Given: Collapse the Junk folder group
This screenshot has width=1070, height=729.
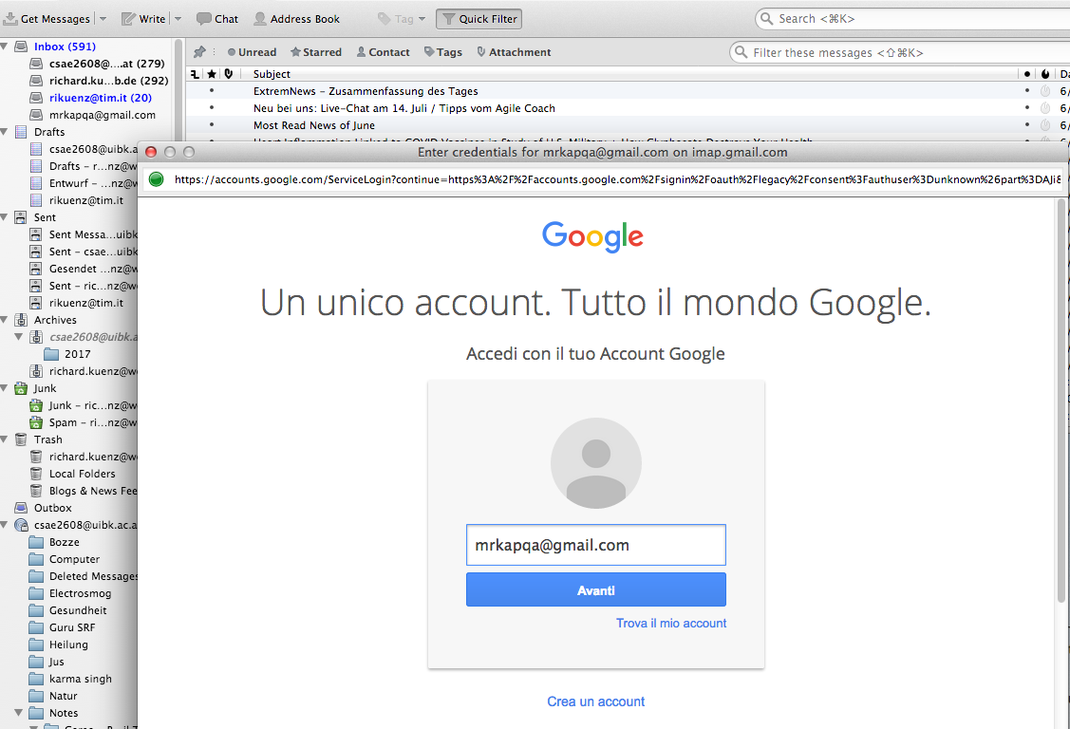Looking at the screenshot, I should pos(4,388).
